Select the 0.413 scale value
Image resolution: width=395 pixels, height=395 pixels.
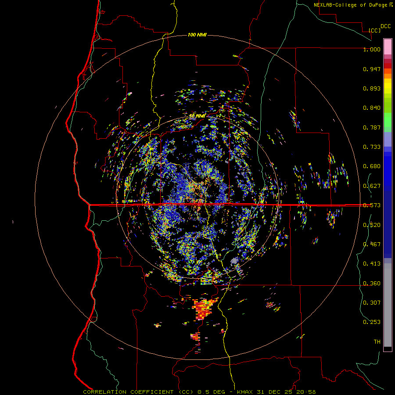pos(372,264)
